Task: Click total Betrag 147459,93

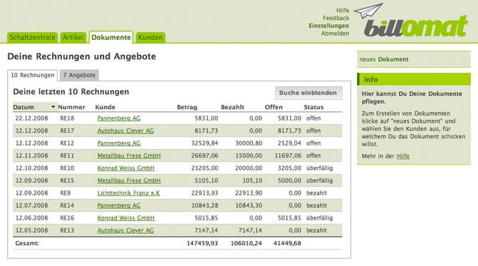Action: [x=202, y=243]
